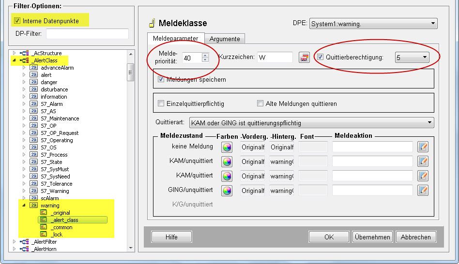Image resolution: width=459 pixels, height=264 pixels.
Task: Click into the DP-Filter text field
Action: coord(87,34)
